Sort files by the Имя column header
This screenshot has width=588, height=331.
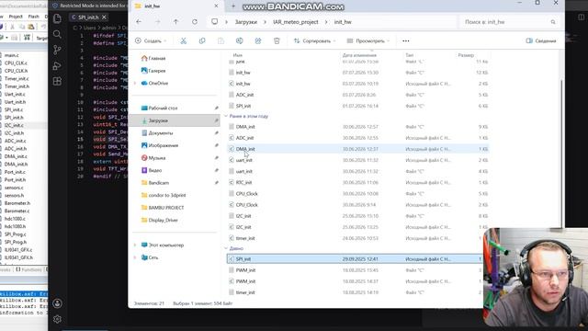coord(238,55)
